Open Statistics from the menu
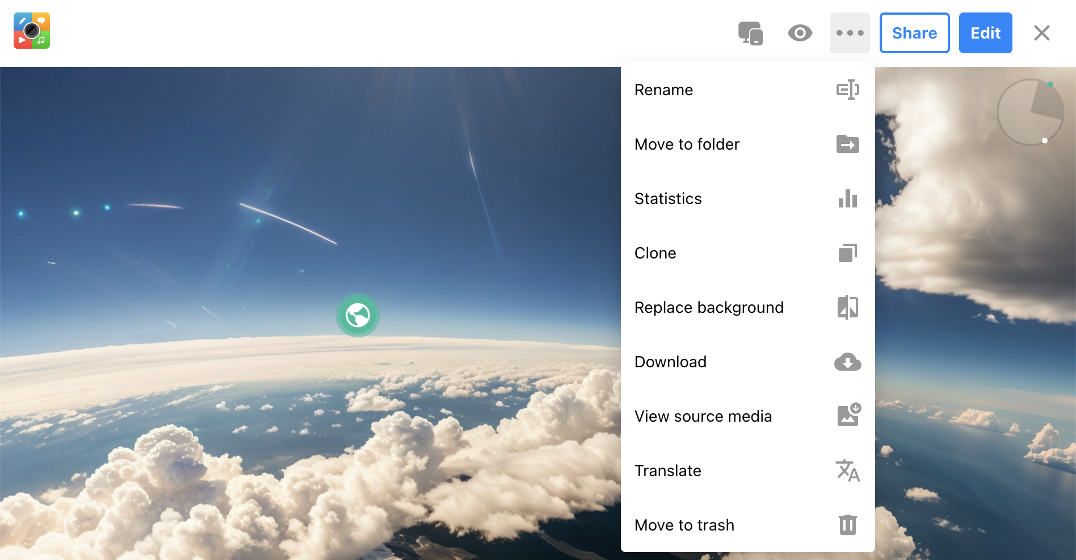The width and height of the screenshot is (1076, 560). click(x=748, y=198)
